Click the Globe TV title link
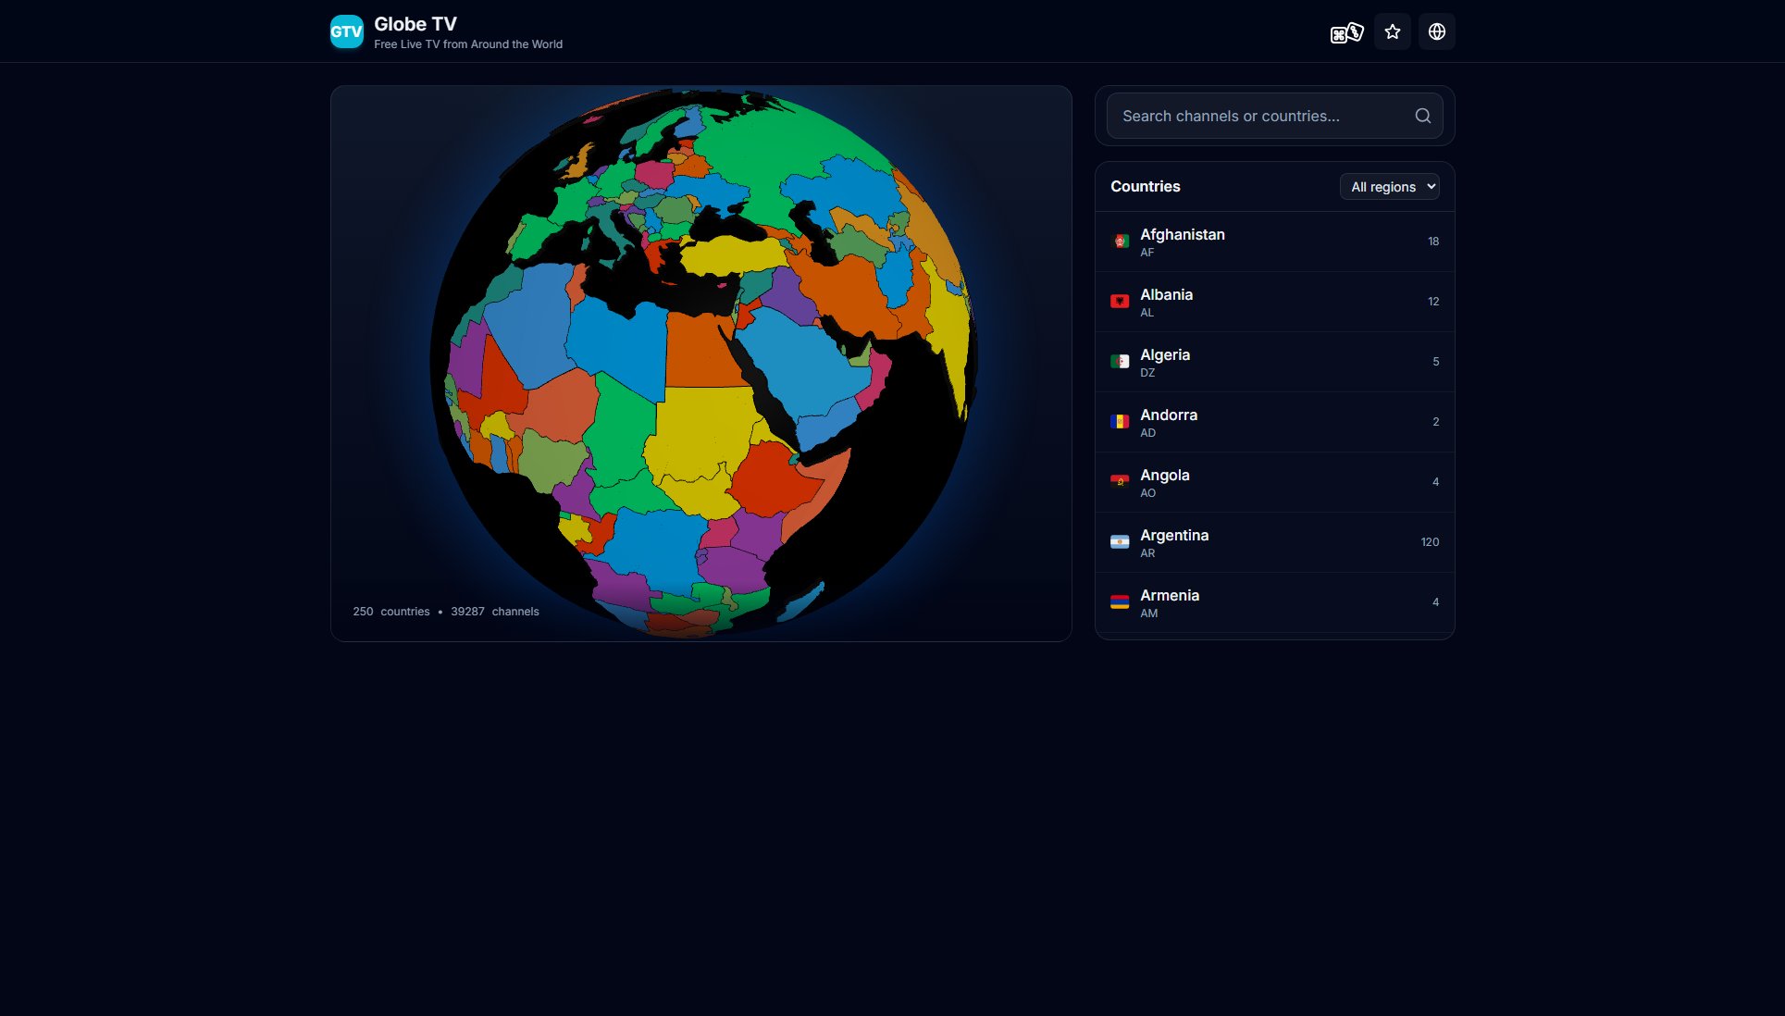Viewport: 1785px width, 1016px height. point(415,24)
